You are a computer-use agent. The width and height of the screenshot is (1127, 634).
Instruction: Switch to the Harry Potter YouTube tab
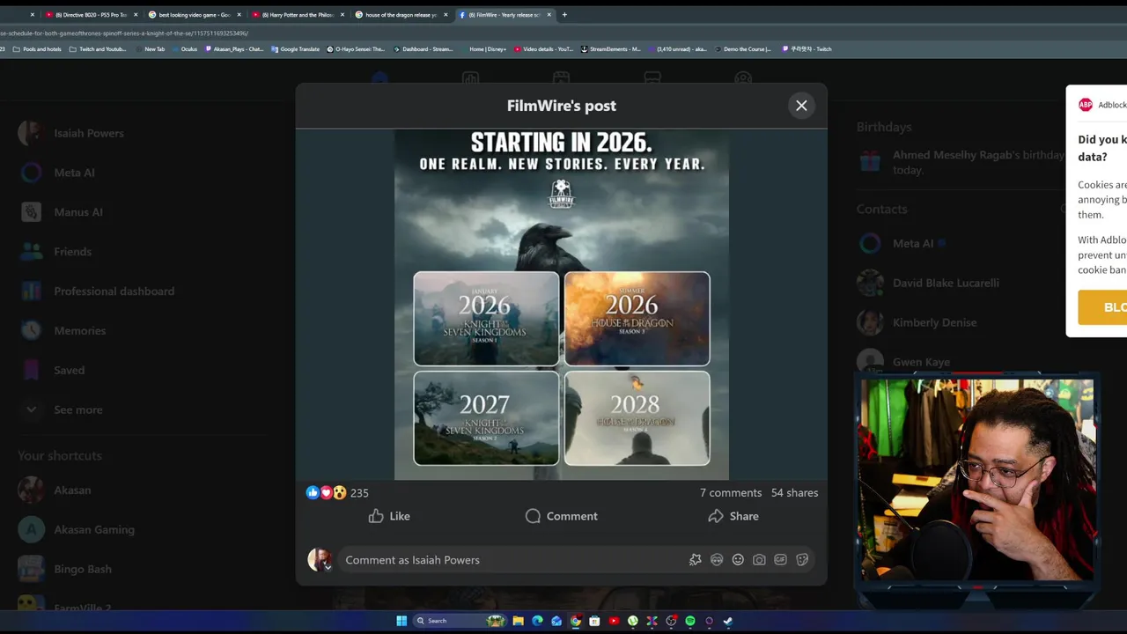(298, 15)
